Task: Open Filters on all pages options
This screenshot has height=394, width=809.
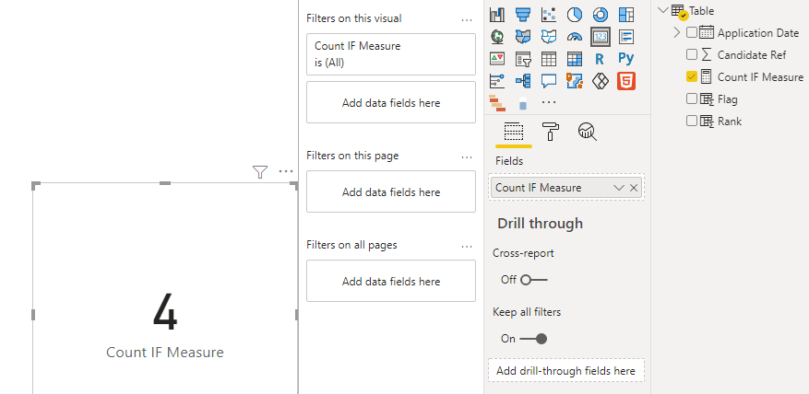Action: tap(467, 246)
